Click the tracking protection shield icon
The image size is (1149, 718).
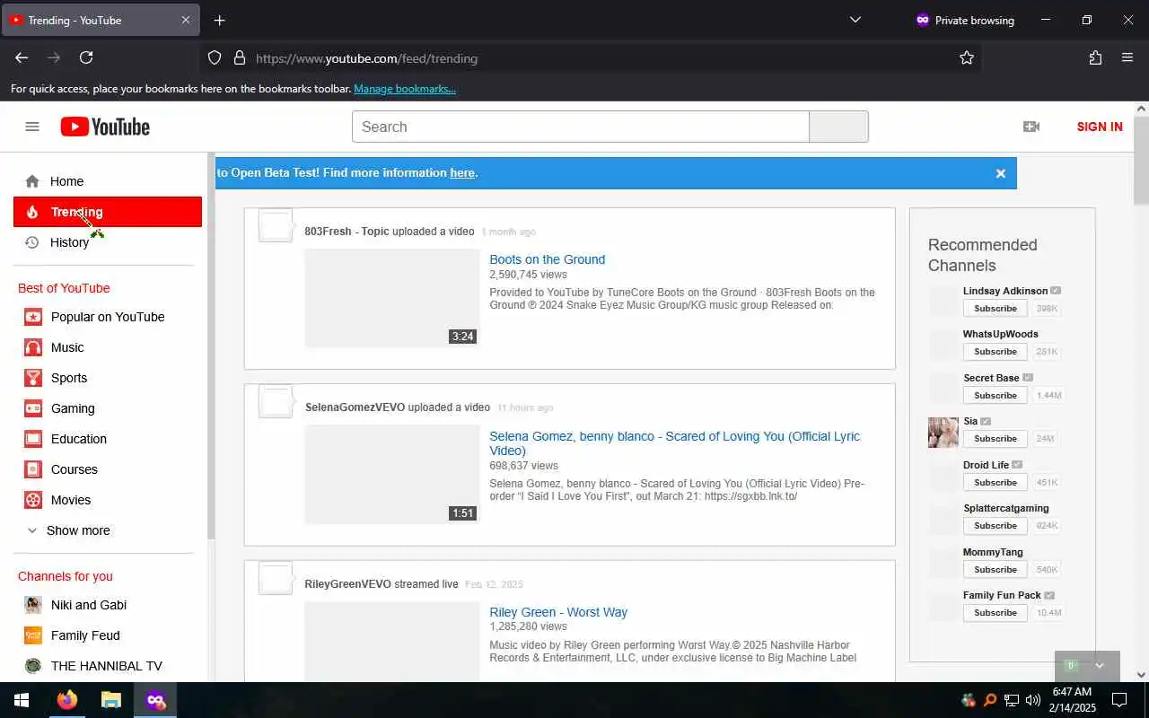pos(215,57)
